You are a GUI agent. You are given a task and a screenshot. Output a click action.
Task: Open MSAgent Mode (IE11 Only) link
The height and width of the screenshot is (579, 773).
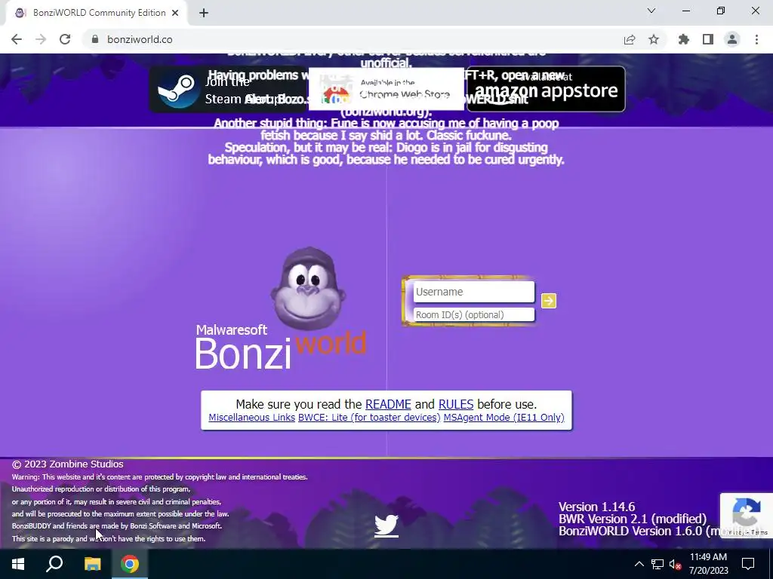504,418
